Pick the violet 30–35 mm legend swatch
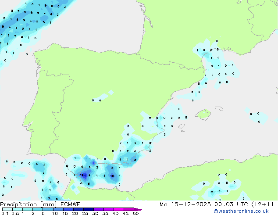This screenshot has width=278, height=215. click(x=99, y=209)
